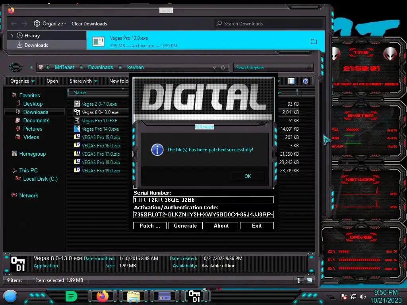The height and width of the screenshot is (305, 407).
Task: Open Firefox from the taskbar
Action: click(x=103, y=296)
